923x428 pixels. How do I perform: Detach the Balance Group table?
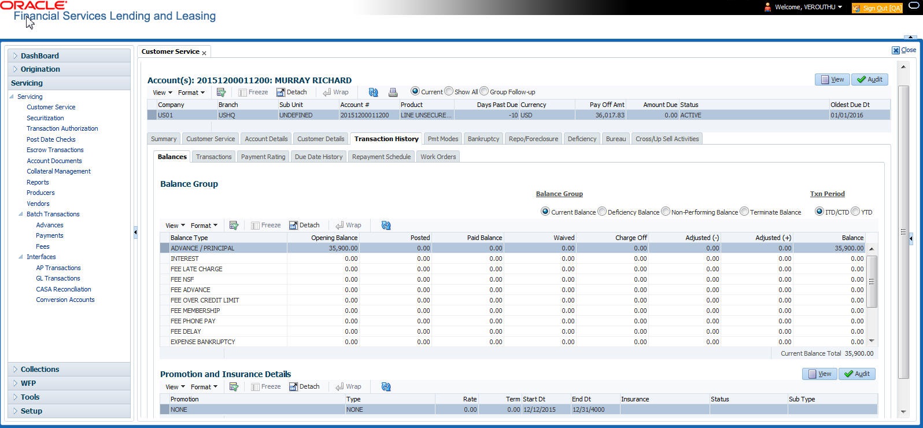tap(304, 225)
